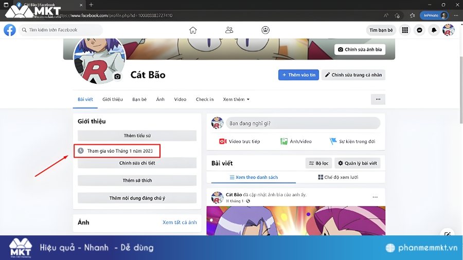Open the Facebook logo home link
Viewport: 463px width, 260px height.
point(10,30)
